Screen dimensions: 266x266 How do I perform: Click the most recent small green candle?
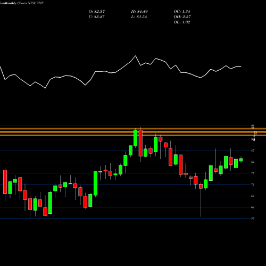pos(241,160)
